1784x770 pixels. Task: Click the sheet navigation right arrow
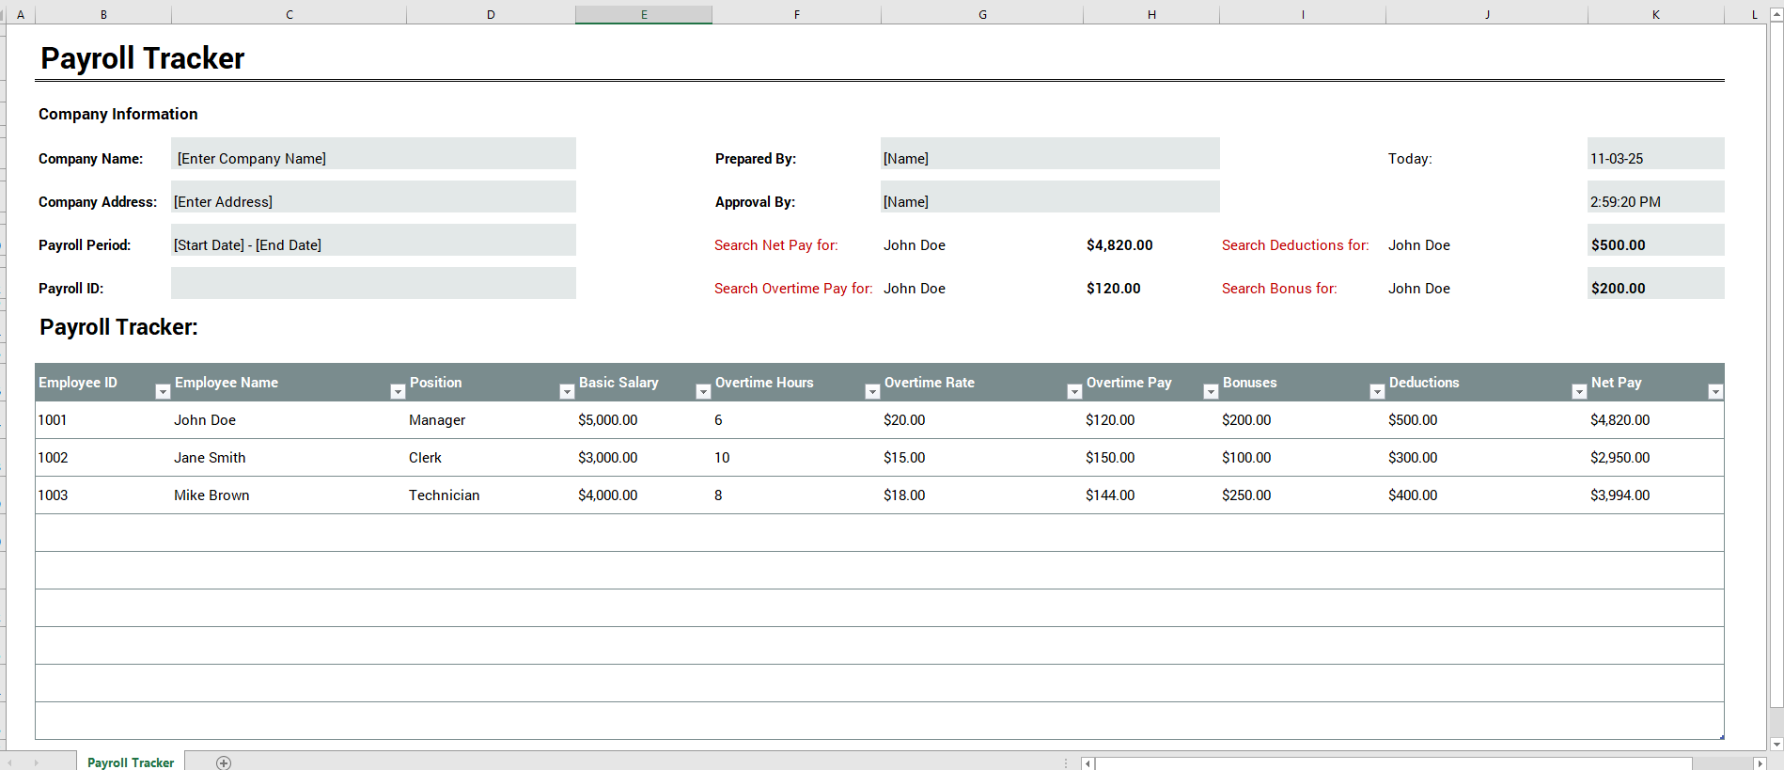click(37, 762)
